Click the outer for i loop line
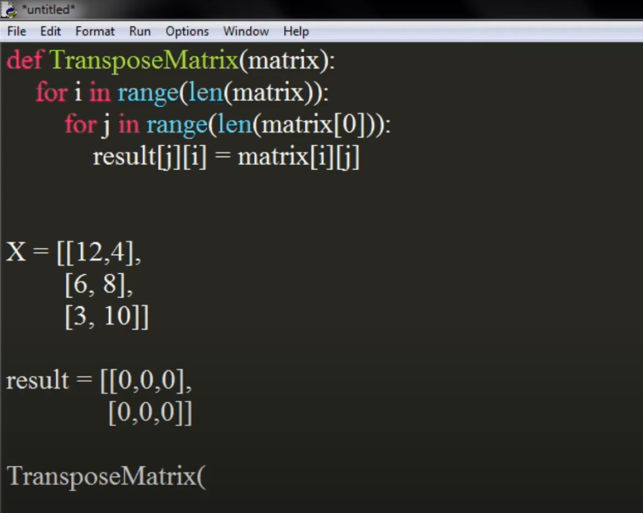The image size is (643, 513). (181, 92)
